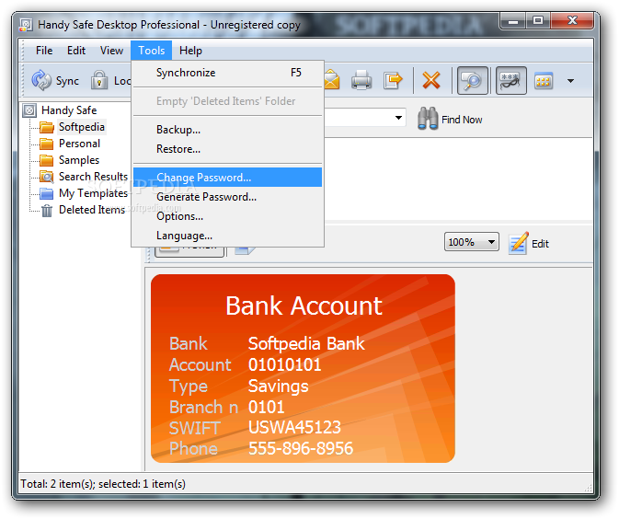
Task: Click the My Templates blue folder icon
Action: pyautogui.click(x=47, y=193)
